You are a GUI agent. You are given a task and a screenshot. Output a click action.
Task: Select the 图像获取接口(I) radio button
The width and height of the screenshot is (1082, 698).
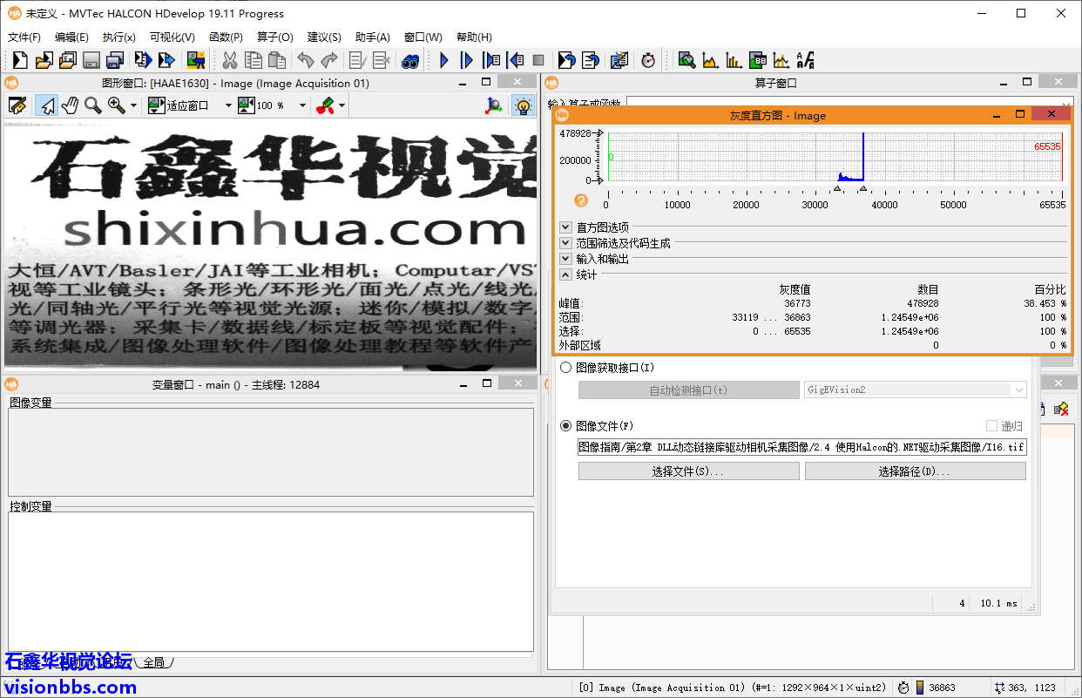[566, 368]
